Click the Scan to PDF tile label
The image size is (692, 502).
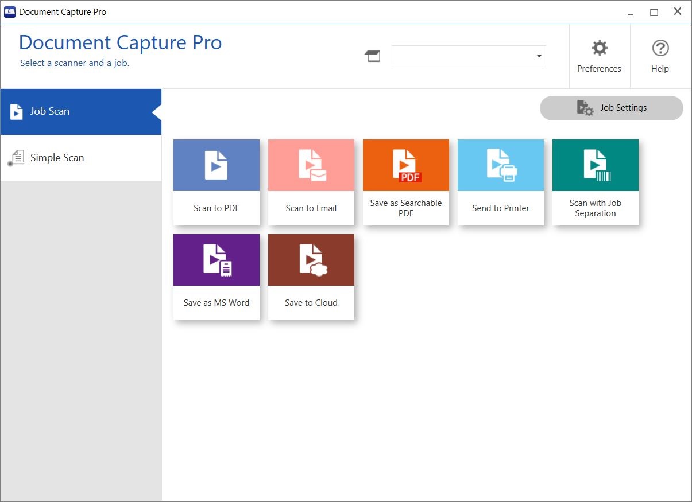tap(216, 208)
